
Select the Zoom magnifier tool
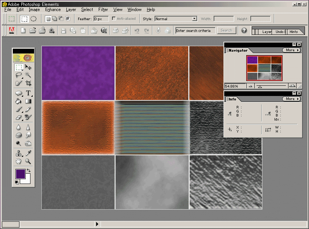(28, 161)
